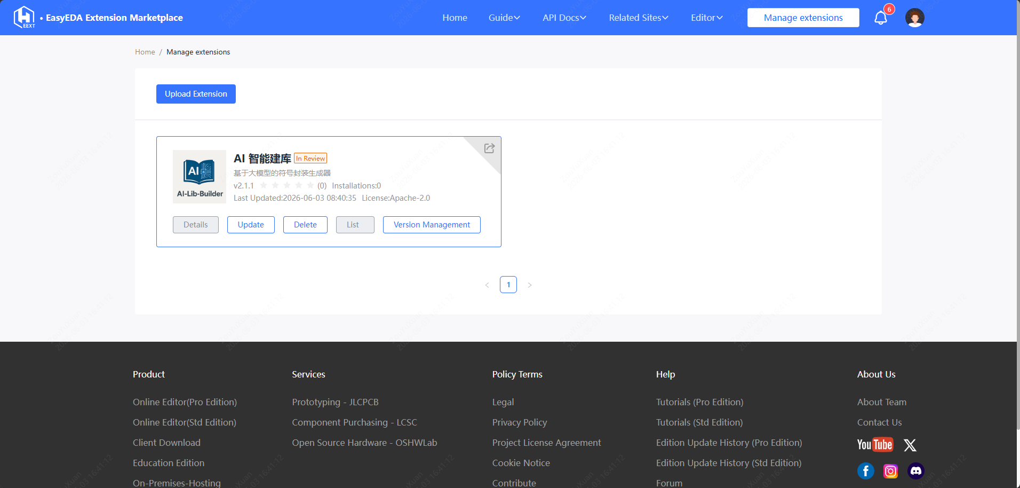Open the Instagram footer icon
The image size is (1020, 488).
point(890,471)
